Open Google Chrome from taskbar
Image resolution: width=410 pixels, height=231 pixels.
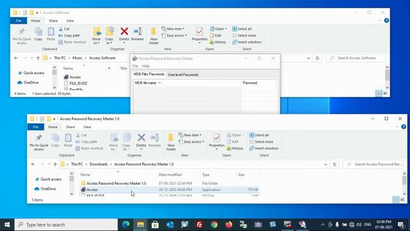pos(214,225)
